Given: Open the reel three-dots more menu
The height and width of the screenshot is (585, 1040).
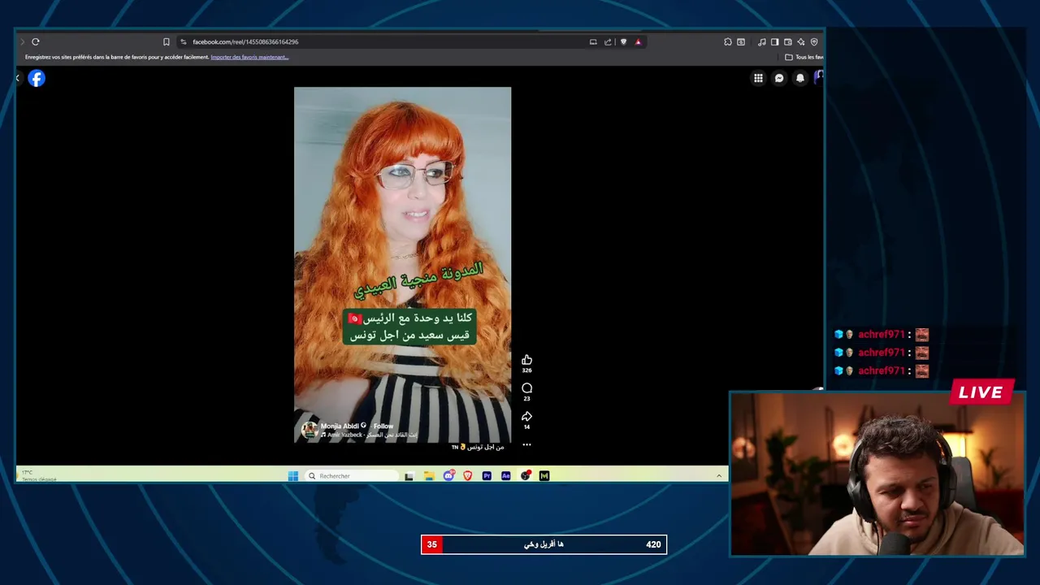Looking at the screenshot, I should tap(526, 444).
